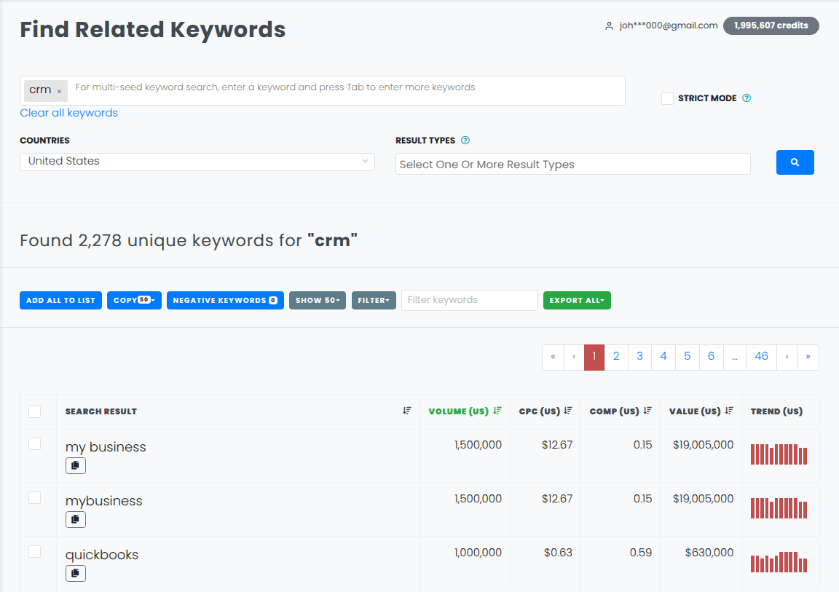Click the Clear all keywords link
839x592 pixels.
(x=68, y=113)
